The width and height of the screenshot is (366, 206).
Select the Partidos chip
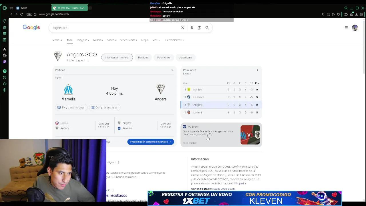(x=143, y=58)
